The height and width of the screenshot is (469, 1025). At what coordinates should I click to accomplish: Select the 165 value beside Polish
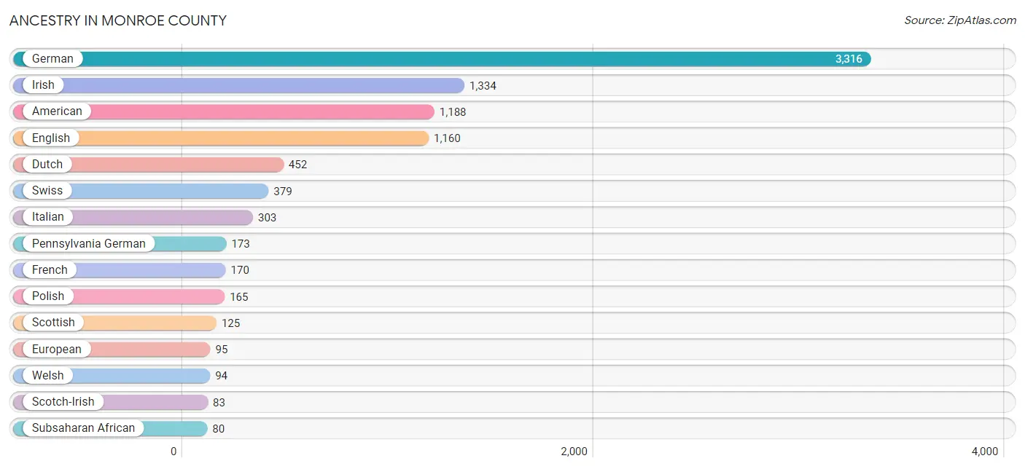(x=239, y=297)
